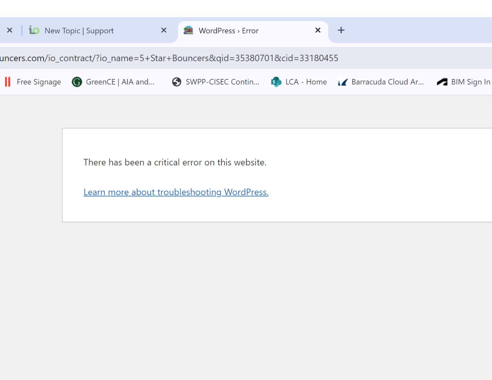The width and height of the screenshot is (492, 380).
Task: Close the New Topic | Support tab
Action: tap(164, 31)
